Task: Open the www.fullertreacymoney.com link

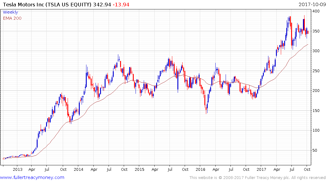Action: point(32,177)
